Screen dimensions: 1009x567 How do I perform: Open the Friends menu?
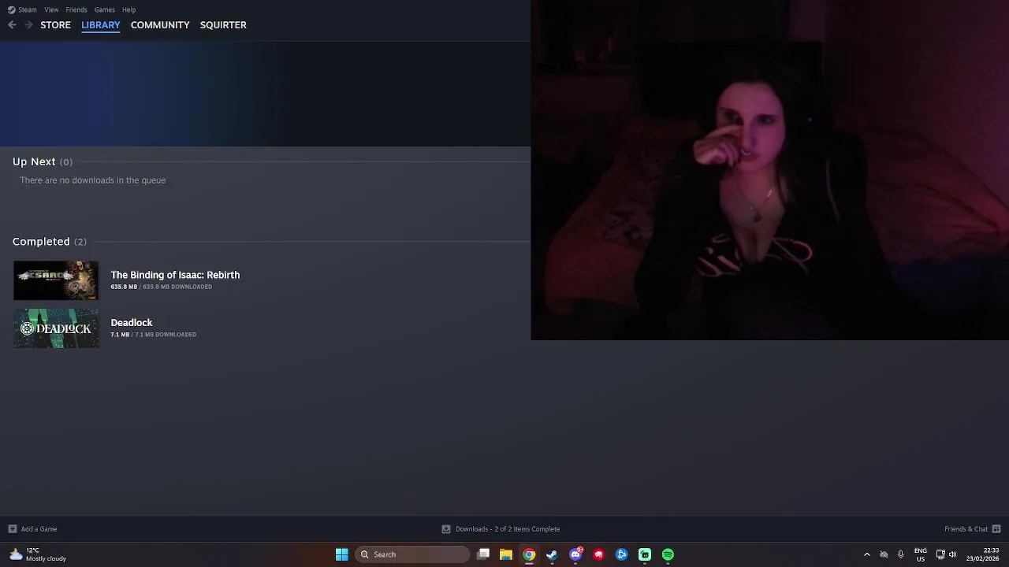point(76,9)
